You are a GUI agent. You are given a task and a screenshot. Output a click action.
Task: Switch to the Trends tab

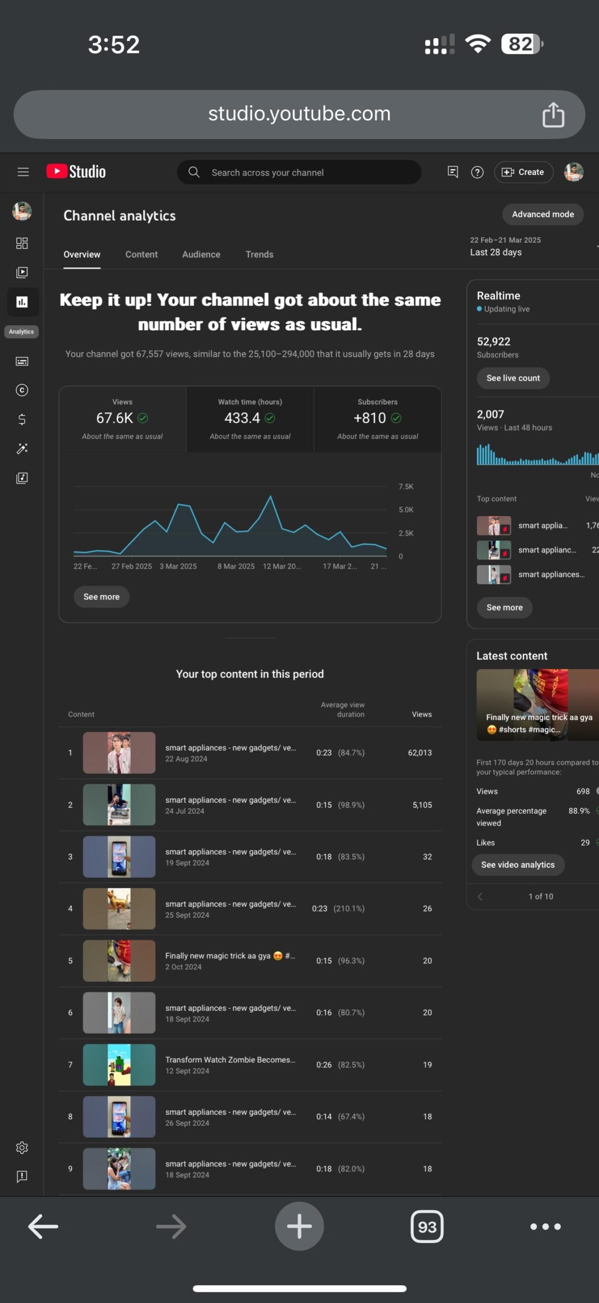(259, 254)
